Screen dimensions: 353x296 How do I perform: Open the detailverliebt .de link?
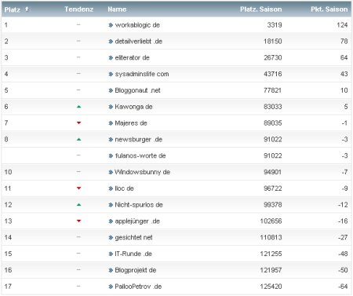tap(139, 42)
